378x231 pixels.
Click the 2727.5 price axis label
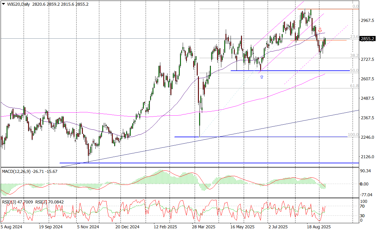(368, 59)
